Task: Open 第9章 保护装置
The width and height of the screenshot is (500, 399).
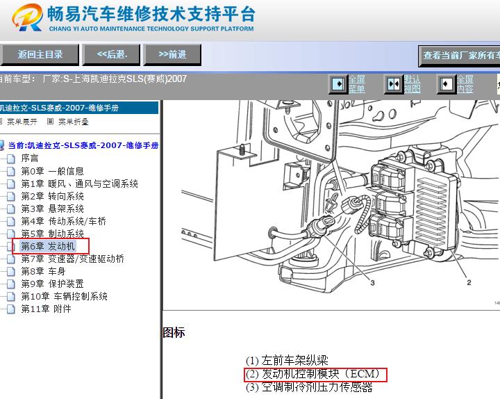Action: coord(52,284)
